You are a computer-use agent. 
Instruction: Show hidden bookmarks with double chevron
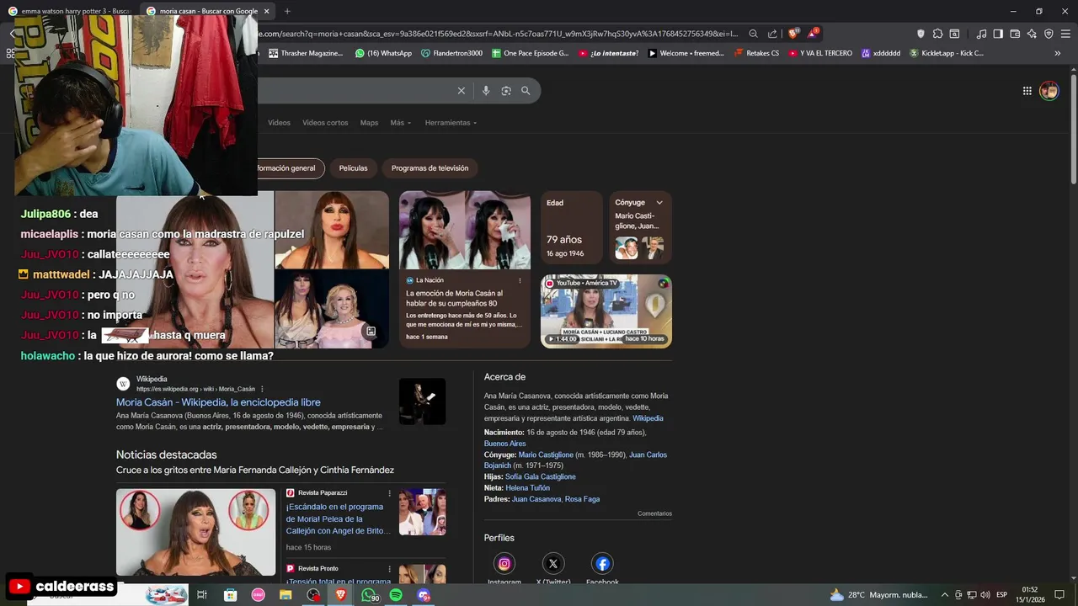tap(1058, 53)
